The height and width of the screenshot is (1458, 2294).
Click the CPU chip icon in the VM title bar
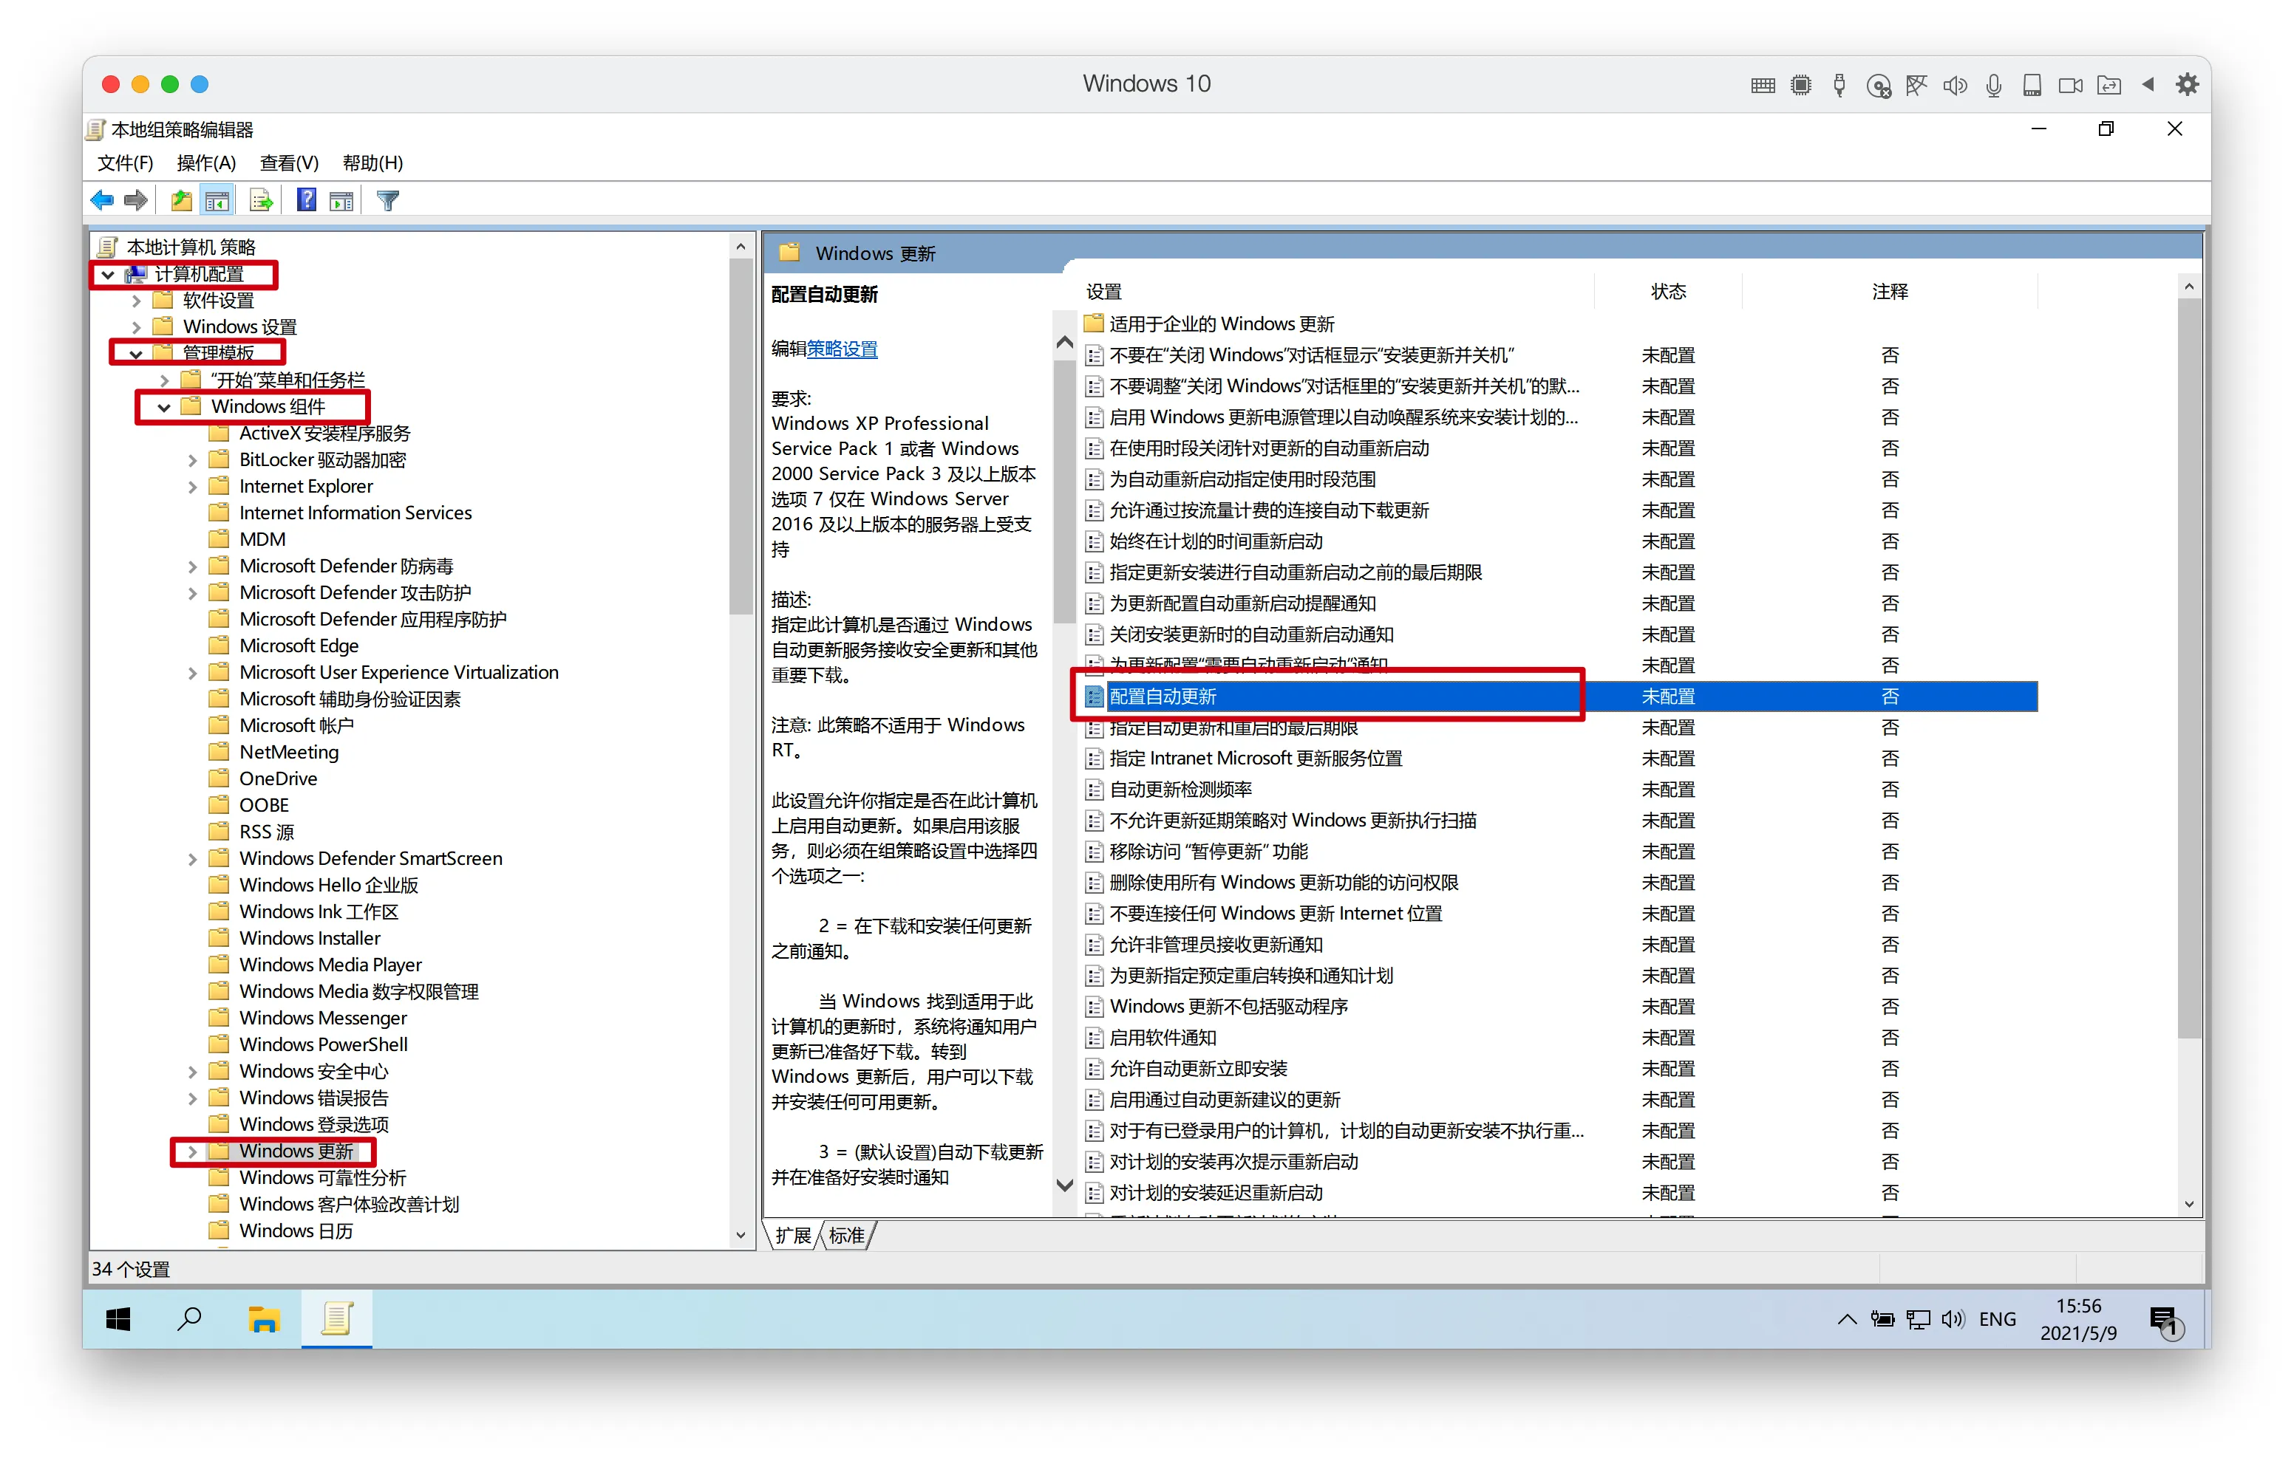[1800, 86]
